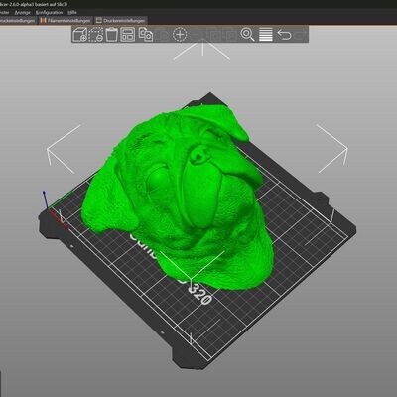
Task: Add an instance with the plus circle icon
Action: [180, 35]
